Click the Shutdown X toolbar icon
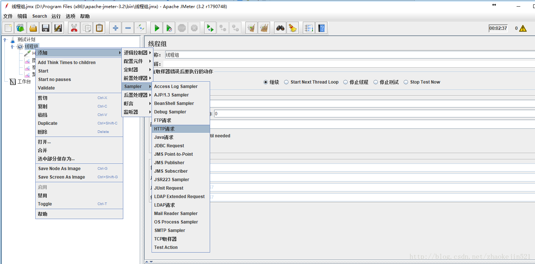The width and height of the screenshot is (535, 264). pyautogui.click(x=194, y=28)
